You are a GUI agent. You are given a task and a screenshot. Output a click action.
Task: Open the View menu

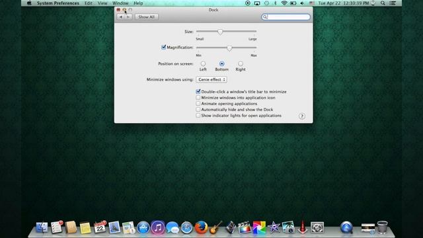102,3
